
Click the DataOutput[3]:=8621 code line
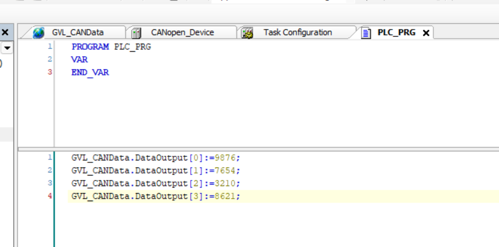tap(156, 197)
